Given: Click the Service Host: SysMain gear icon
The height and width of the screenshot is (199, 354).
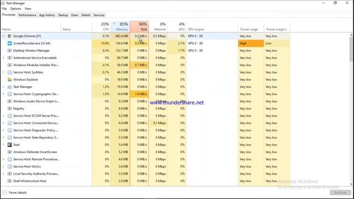Looking at the screenshot, I should coord(9,72).
